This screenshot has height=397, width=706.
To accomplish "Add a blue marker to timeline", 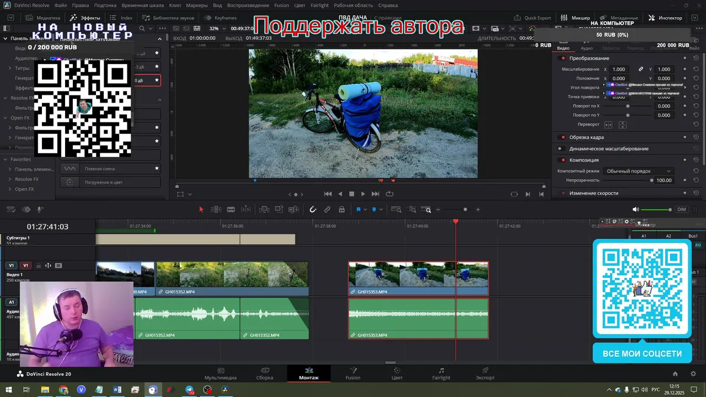I will 374,210.
